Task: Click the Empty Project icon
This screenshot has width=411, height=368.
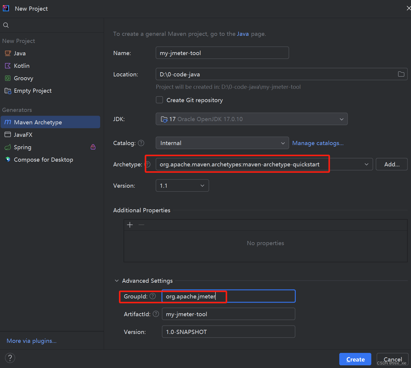Action: pos(8,91)
